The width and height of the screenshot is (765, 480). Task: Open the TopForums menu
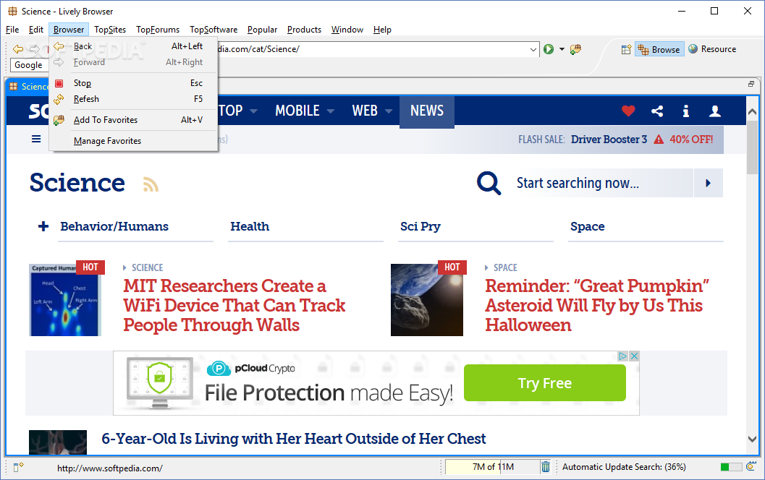click(x=158, y=30)
